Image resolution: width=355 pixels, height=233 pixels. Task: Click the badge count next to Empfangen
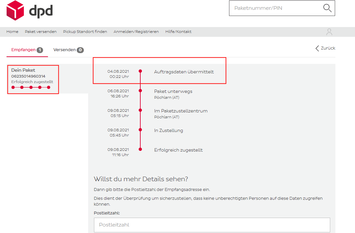(40, 50)
